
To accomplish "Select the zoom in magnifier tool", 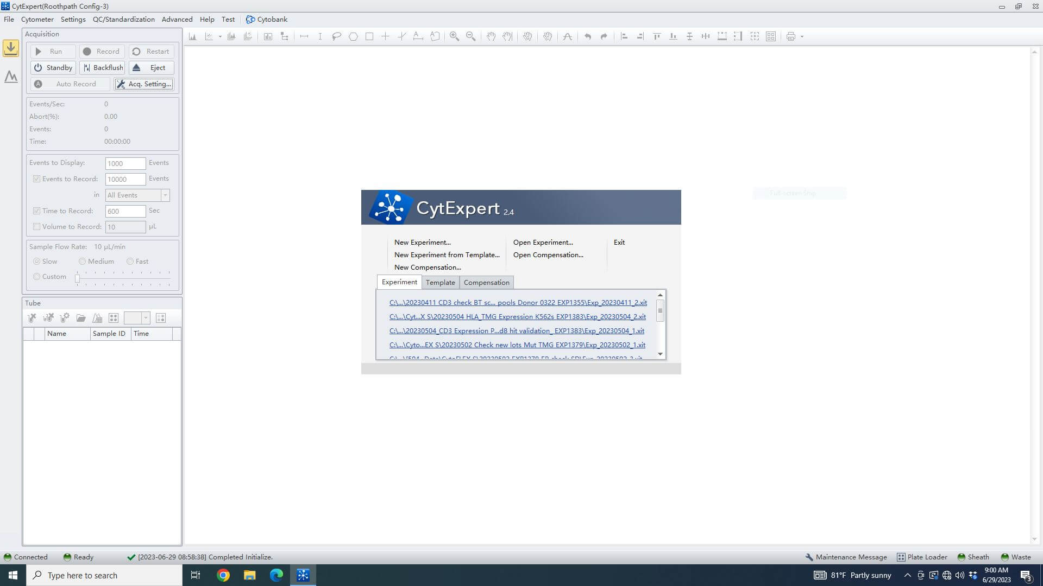I will pyautogui.click(x=454, y=36).
